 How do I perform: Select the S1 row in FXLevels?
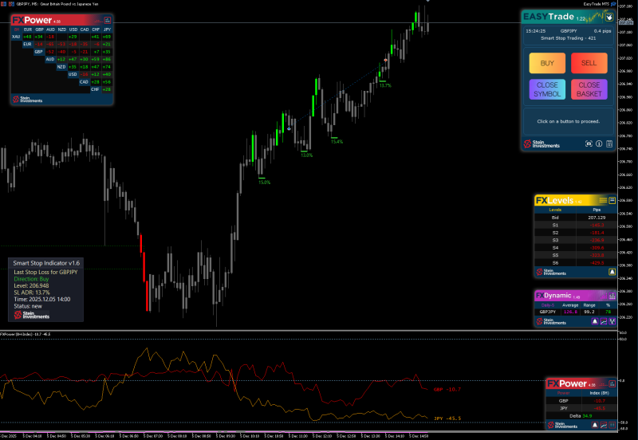(x=575, y=226)
